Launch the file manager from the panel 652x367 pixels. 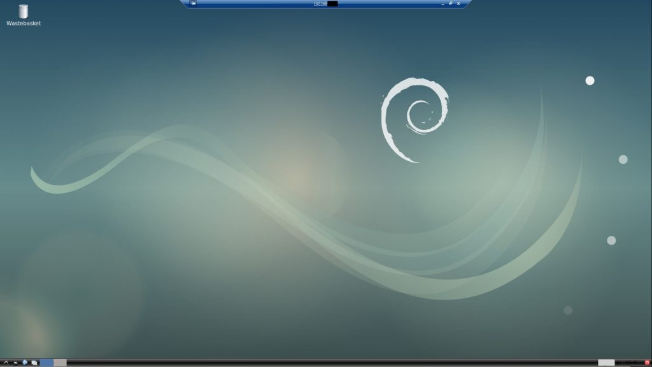[15, 363]
